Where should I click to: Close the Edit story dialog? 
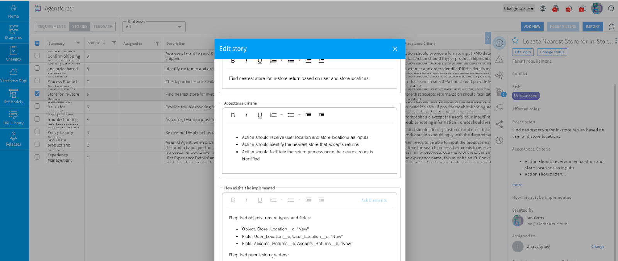pos(395,49)
